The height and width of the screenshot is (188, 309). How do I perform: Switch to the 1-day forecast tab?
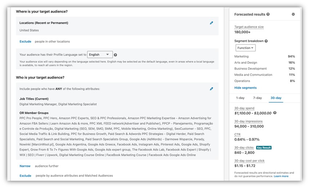(x=240, y=98)
